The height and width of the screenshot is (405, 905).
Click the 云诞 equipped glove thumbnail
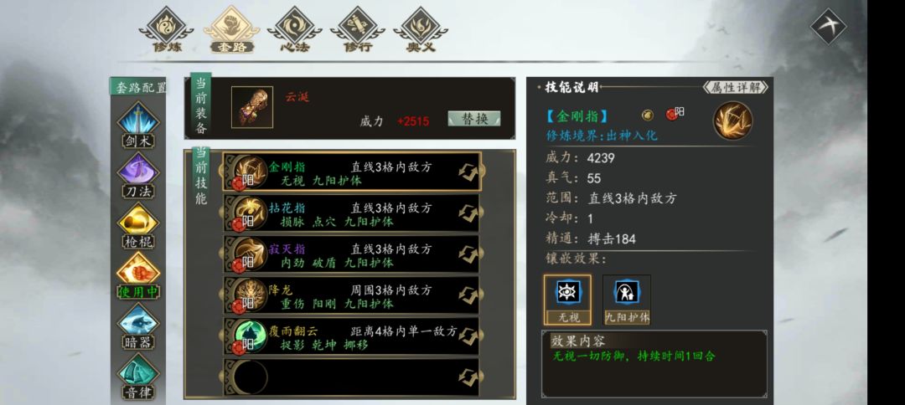coord(252,107)
